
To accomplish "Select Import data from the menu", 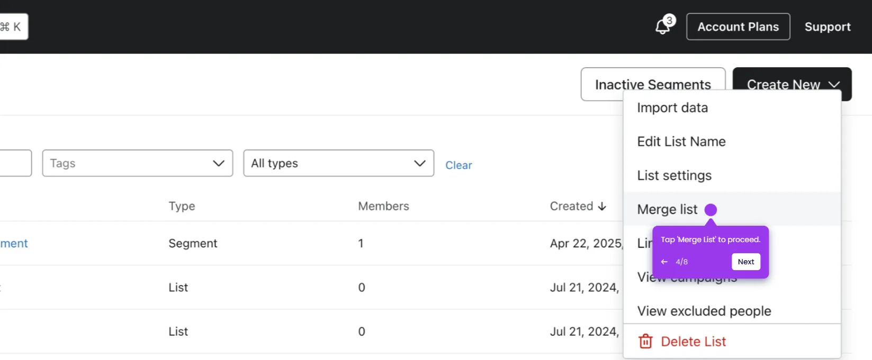I will point(672,108).
